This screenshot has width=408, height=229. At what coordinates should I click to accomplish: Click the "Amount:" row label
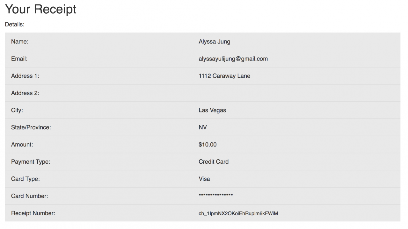[22, 145]
